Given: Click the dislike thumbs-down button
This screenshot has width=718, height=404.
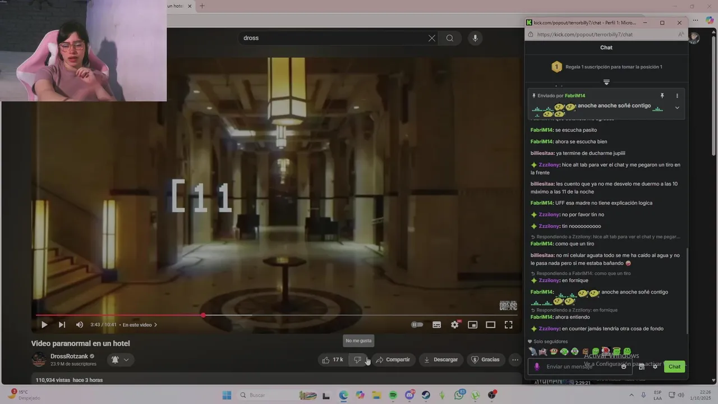Looking at the screenshot, I should coord(358,360).
